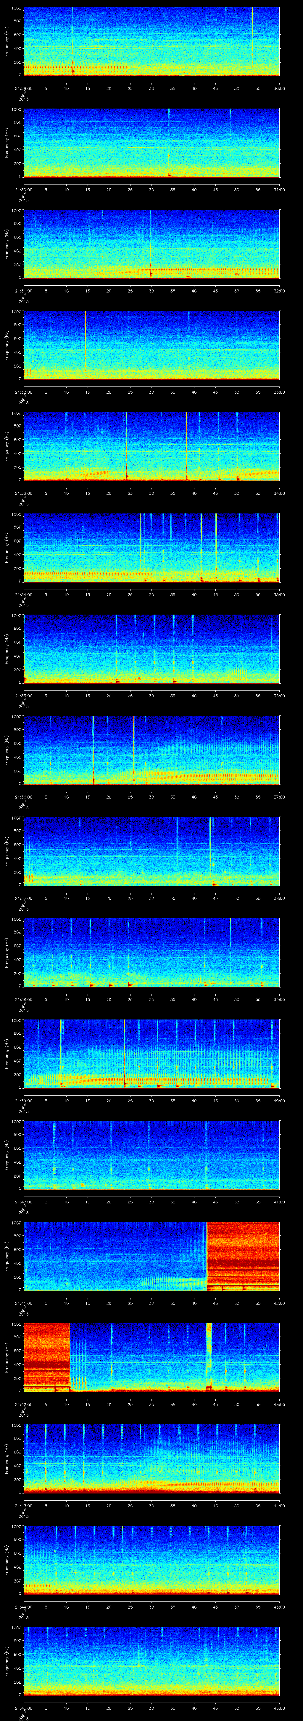The height and width of the screenshot is (1721, 303).
Task: Click the 21:29:00 time label
Action: tap(24, 88)
